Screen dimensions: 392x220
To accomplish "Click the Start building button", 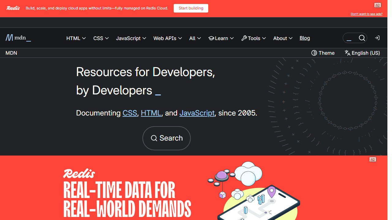I will click(x=191, y=8).
